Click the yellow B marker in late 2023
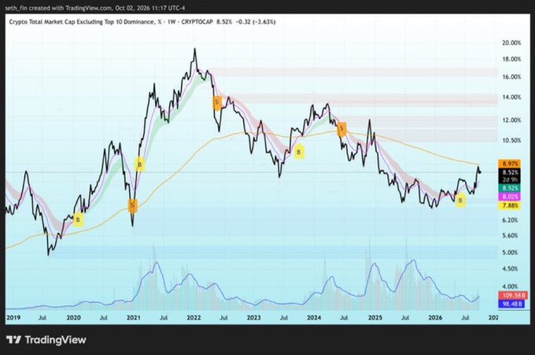 click(x=299, y=152)
